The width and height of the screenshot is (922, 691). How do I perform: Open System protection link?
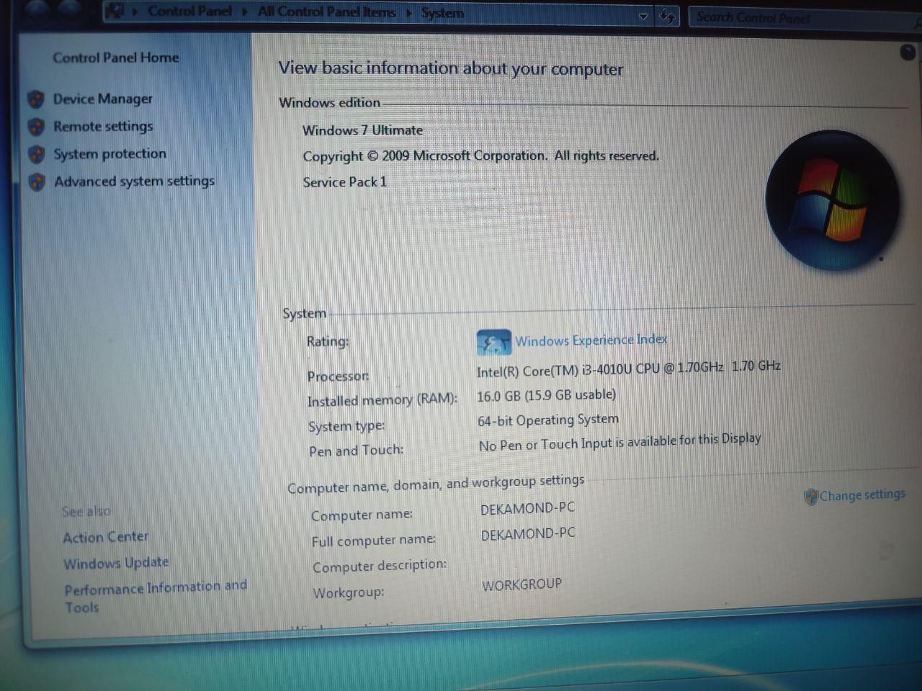click(x=109, y=153)
